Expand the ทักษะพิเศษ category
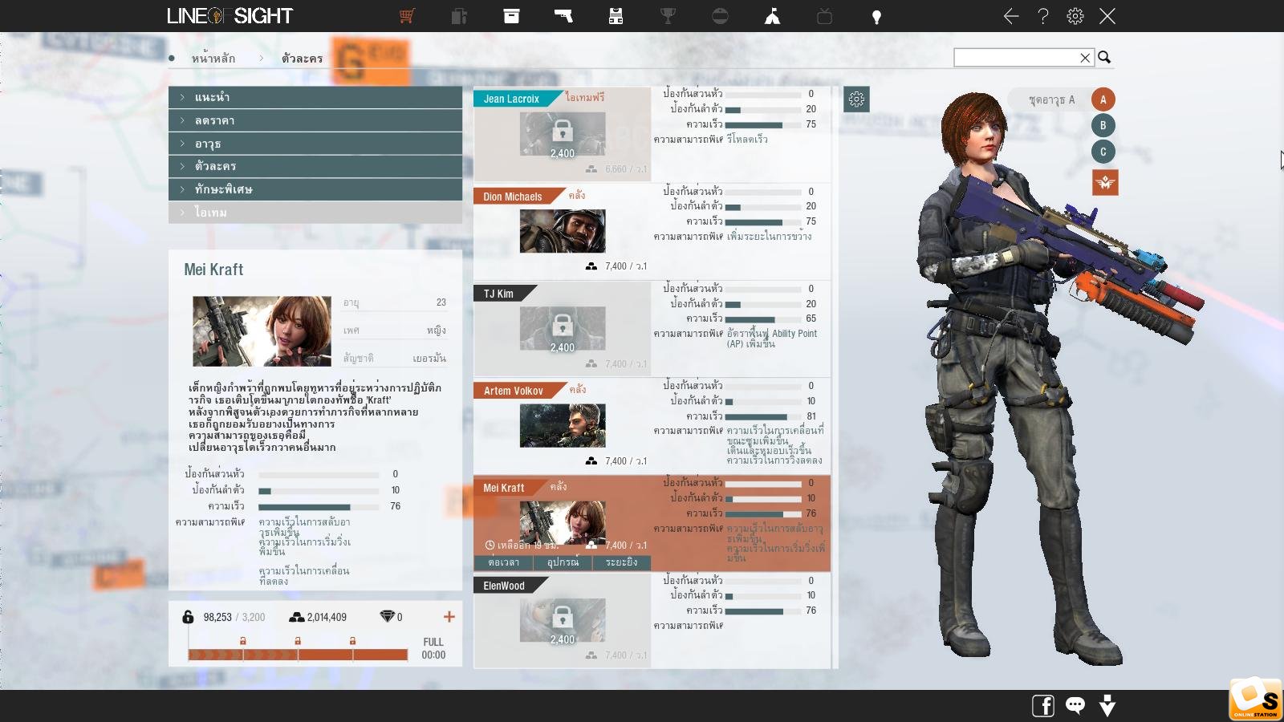 click(x=315, y=189)
